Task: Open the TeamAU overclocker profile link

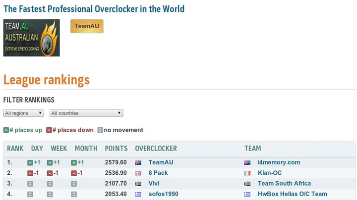Action: click(x=161, y=162)
